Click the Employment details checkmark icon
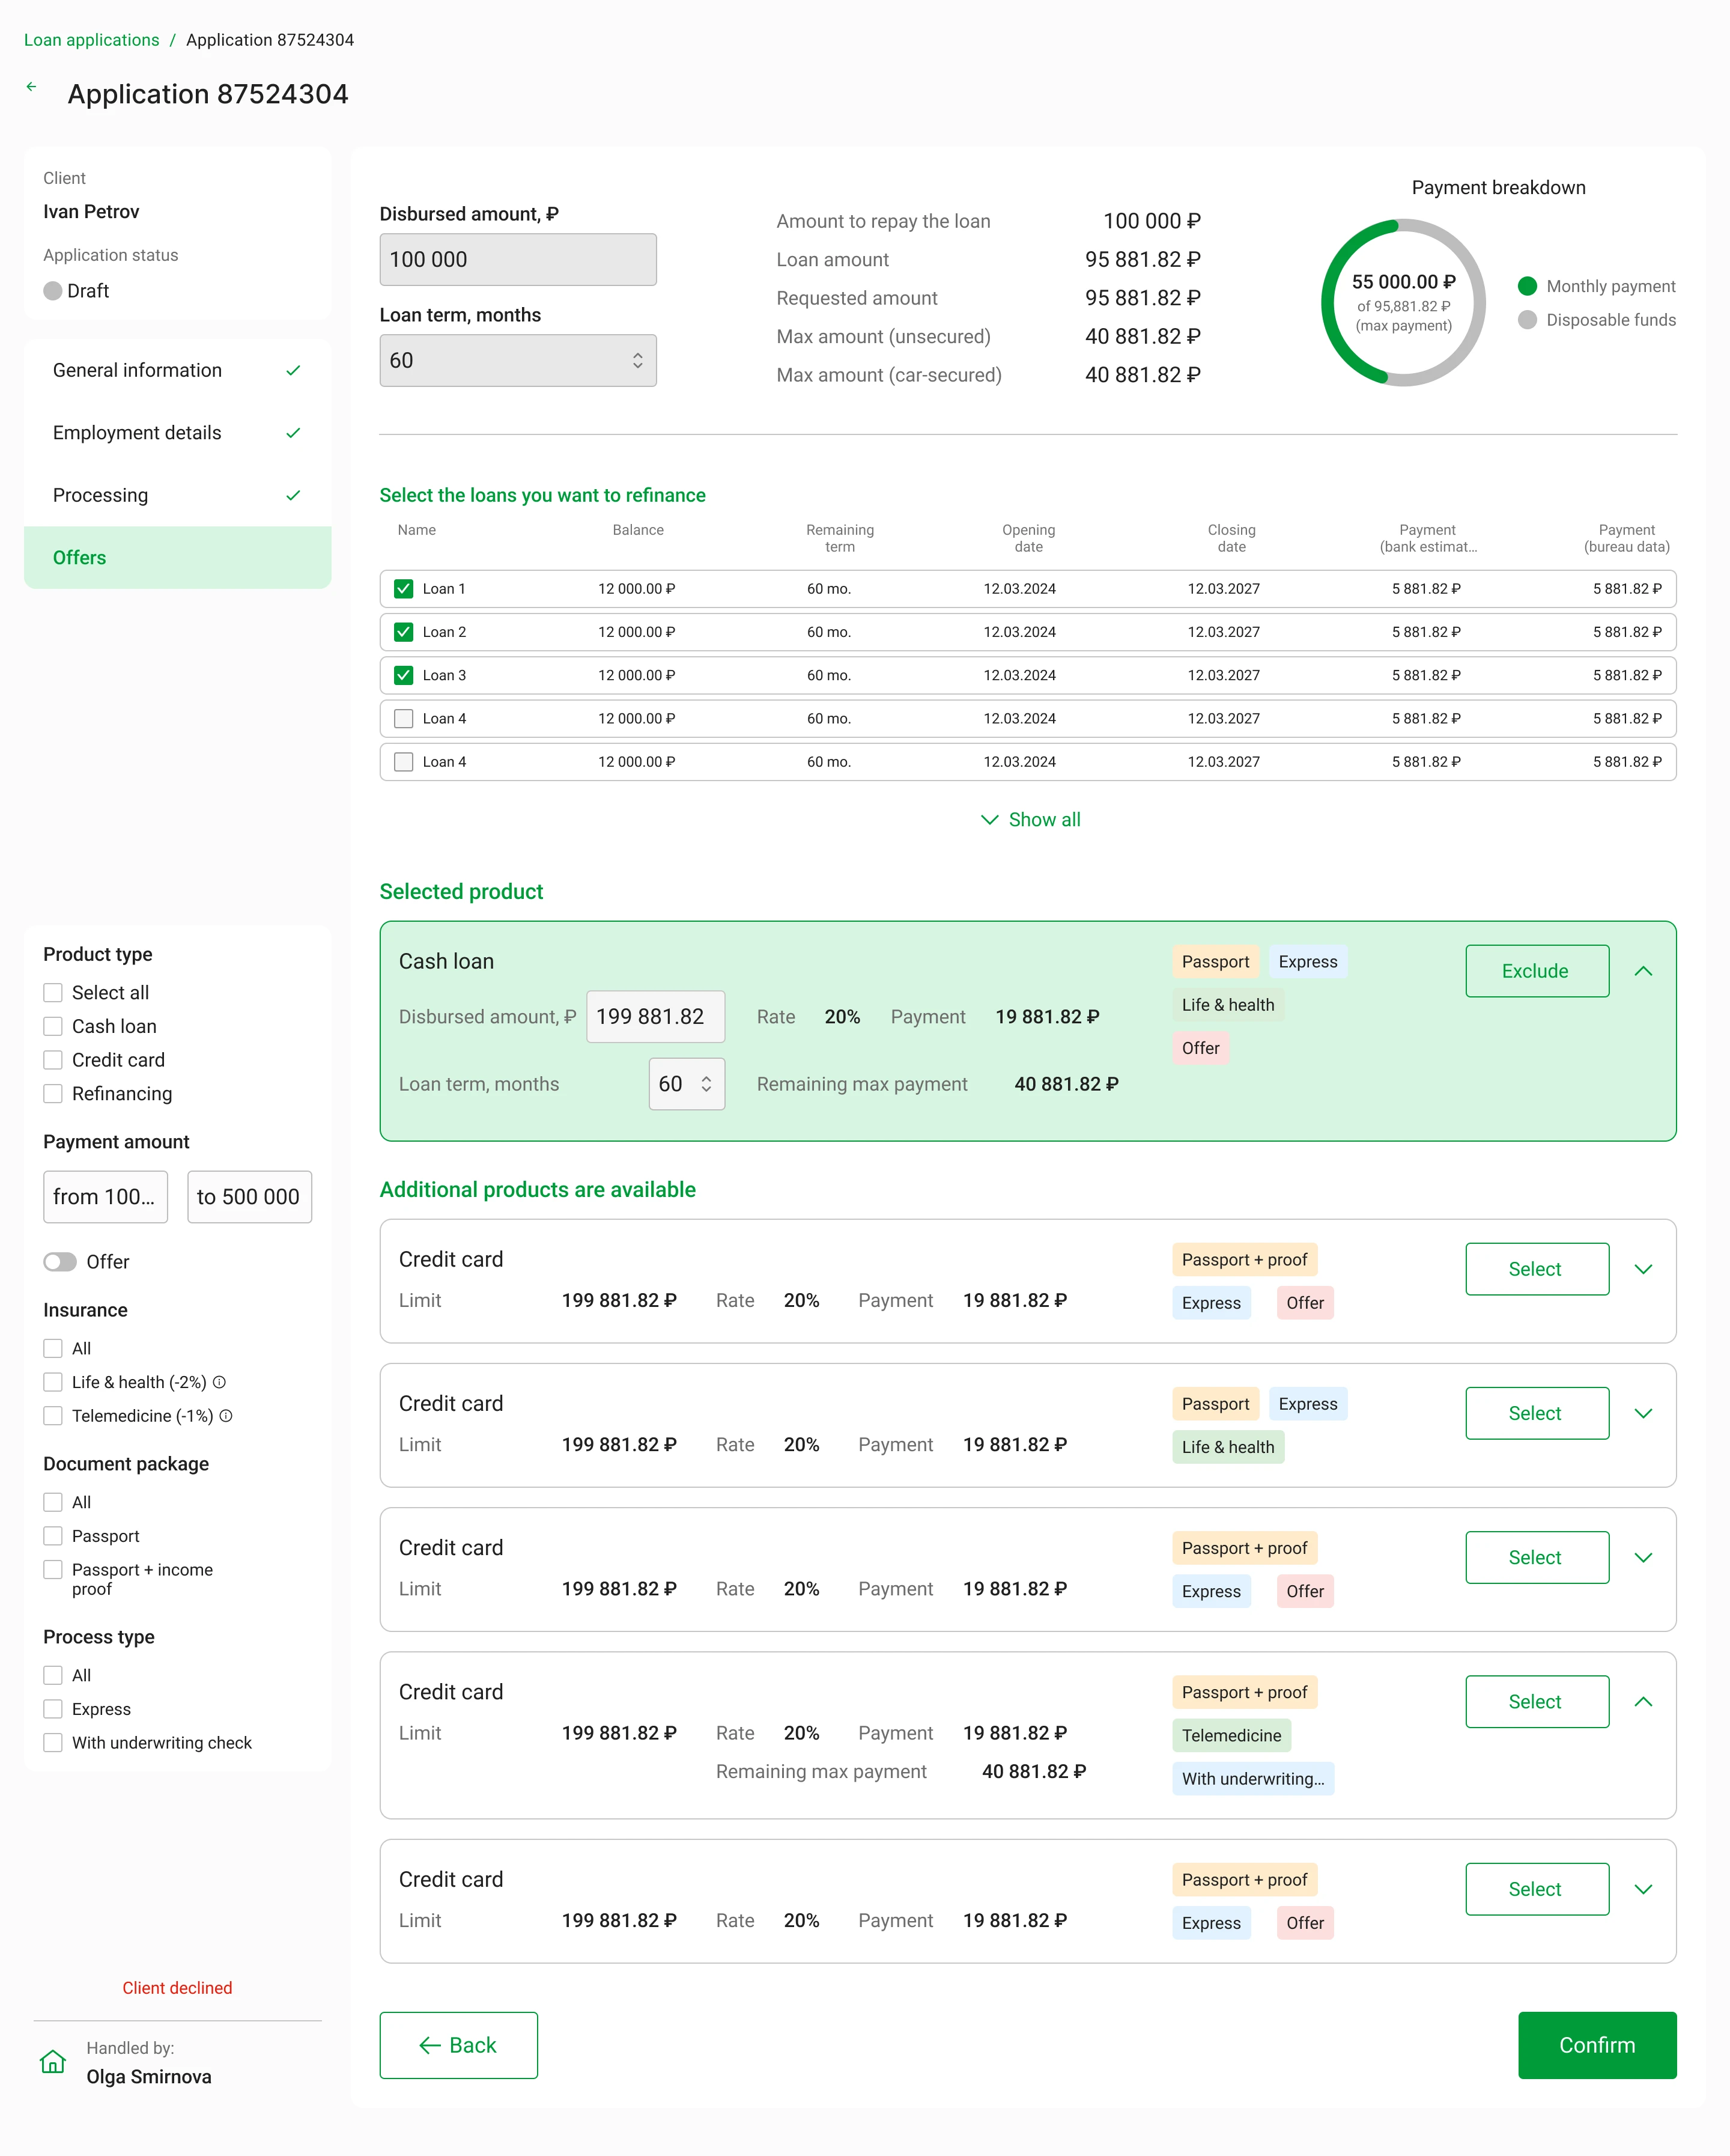The width and height of the screenshot is (1730, 2156). 293,433
